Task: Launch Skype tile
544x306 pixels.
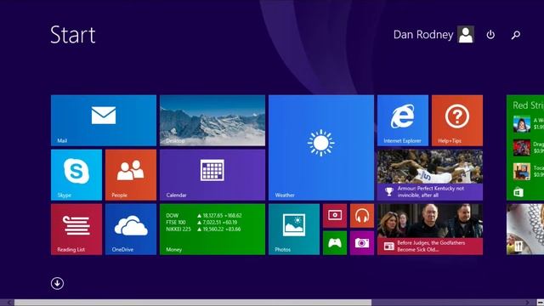Action: pos(76,175)
